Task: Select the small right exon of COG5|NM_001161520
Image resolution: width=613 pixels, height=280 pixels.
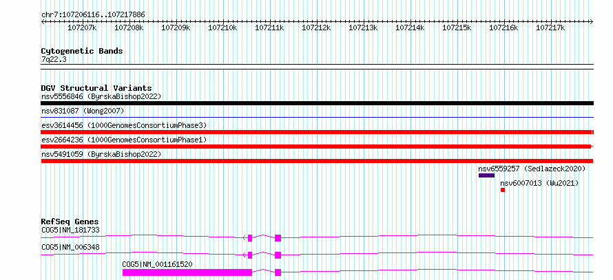Action: click(x=278, y=272)
